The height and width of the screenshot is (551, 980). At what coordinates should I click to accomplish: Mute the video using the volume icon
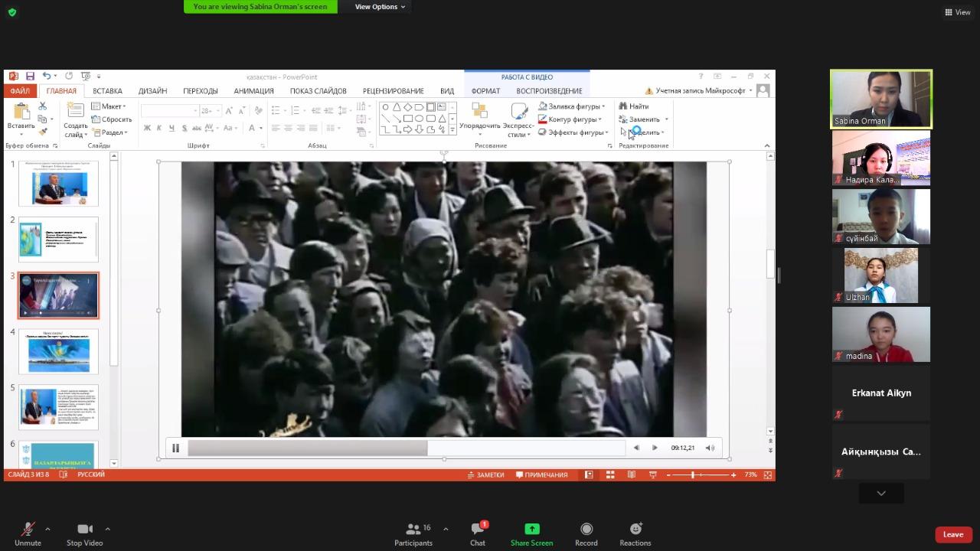coord(710,448)
